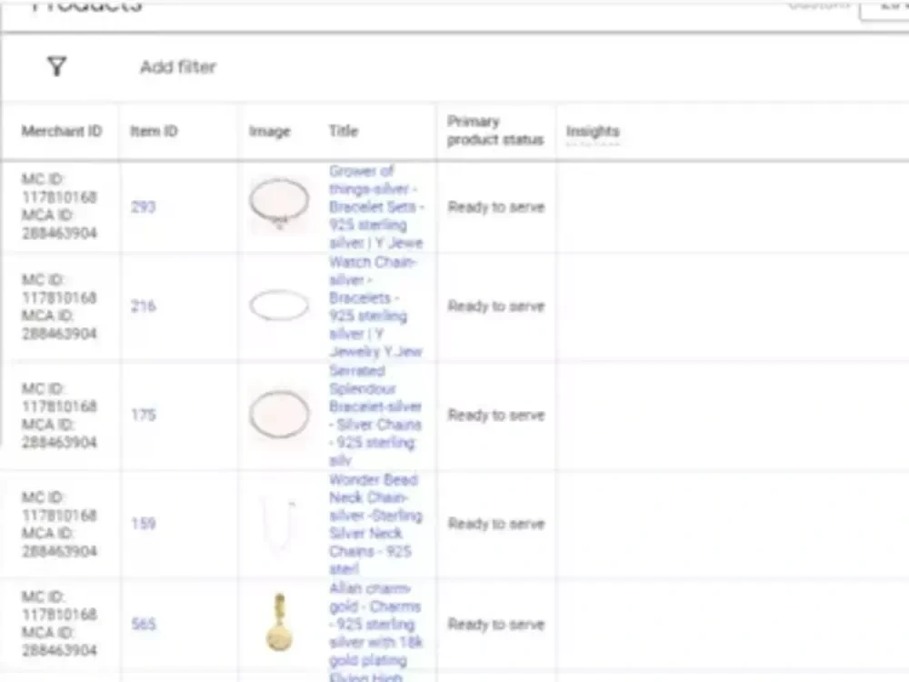The width and height of the screenshot is (909, 682).
Task: Click Ready to serve status for item 293
Action: (496, 207)
